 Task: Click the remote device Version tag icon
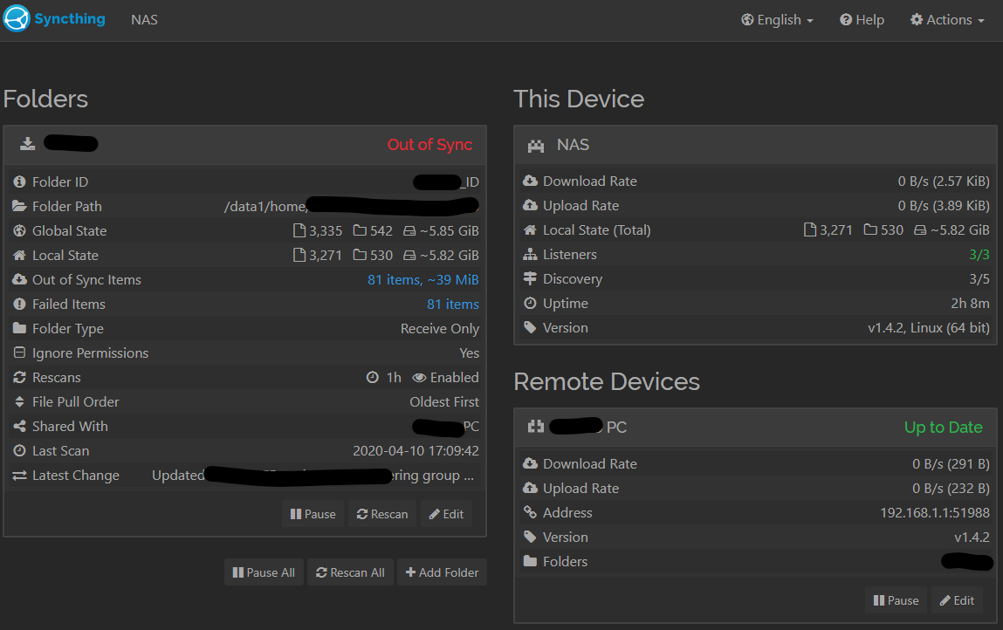point(530,537)
